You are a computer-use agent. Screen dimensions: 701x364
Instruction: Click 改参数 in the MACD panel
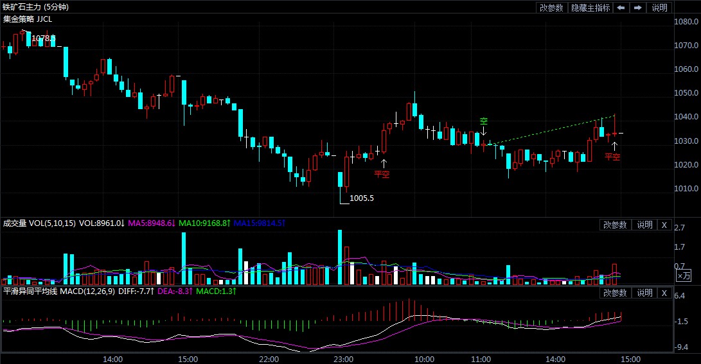point(615,293)
